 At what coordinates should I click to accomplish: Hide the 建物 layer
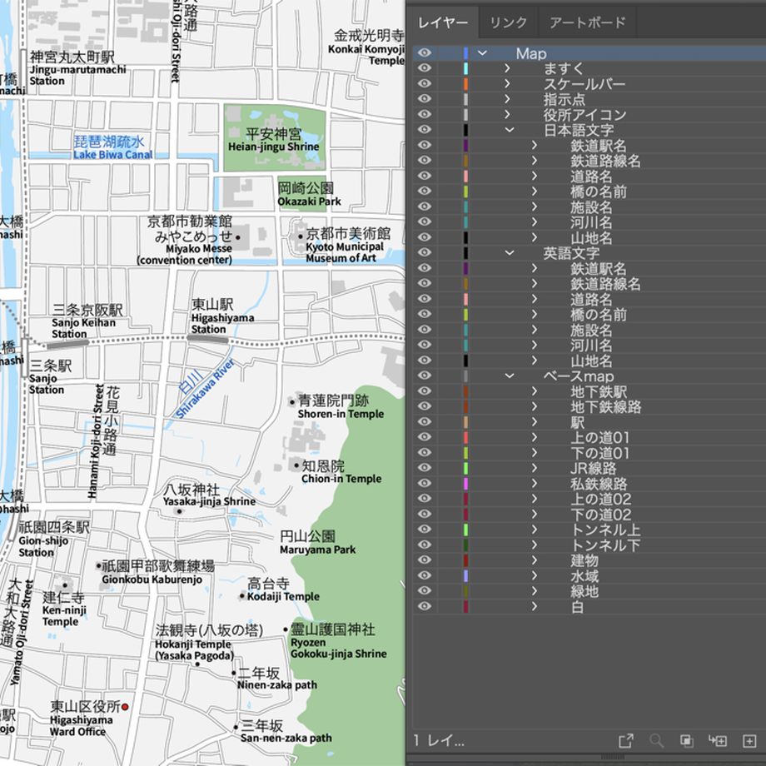[425, 560]
